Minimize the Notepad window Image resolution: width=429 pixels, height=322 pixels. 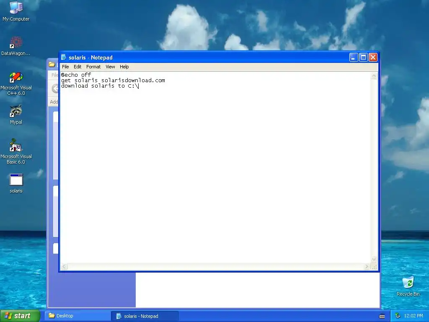(x=354, y=57)
